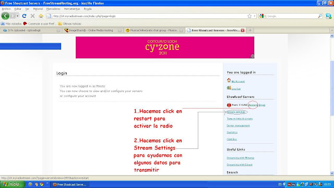
Task: Open the Chat Box link
Action: point(232,139)
